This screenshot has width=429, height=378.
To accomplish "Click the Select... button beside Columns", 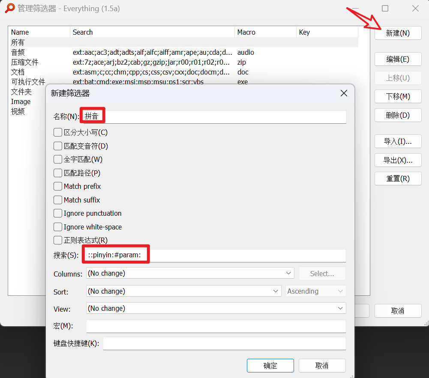I will point(322,274).
